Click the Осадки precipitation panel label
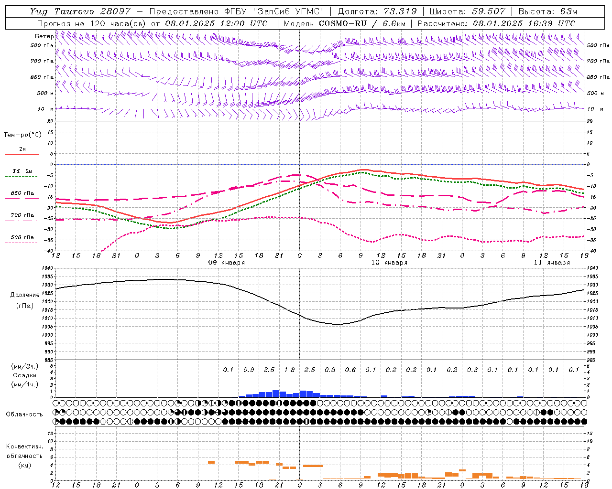 (x=25, y=375)
